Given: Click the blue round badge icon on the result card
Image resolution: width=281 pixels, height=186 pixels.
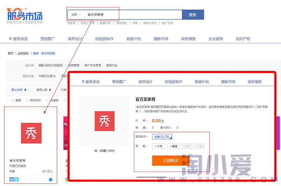Looking at the screenshot, I should (x=51, y=179).
